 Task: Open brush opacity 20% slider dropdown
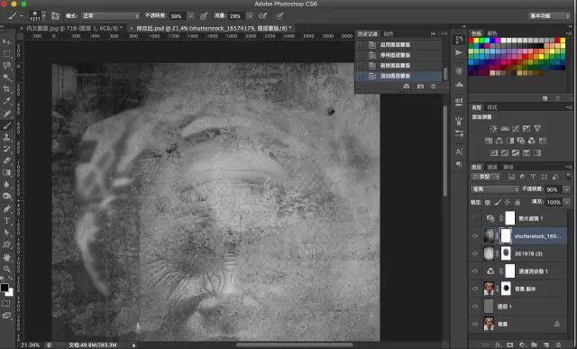click(191, 16)
